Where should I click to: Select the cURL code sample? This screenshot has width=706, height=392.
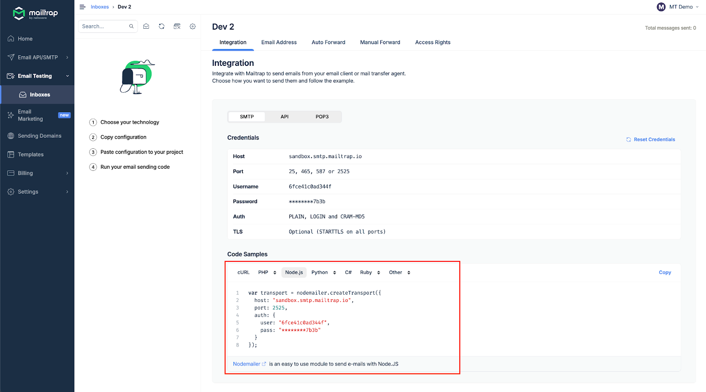244,272
